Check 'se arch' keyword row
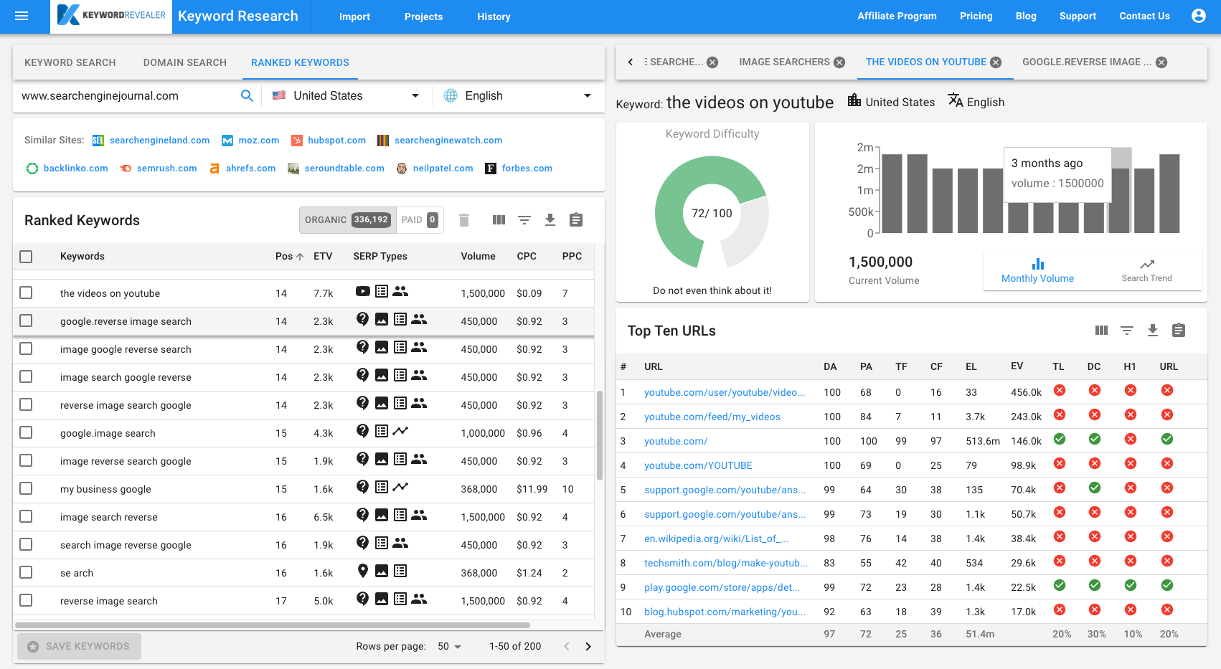1221x669 pixels. pyautogui.click(x=26, y=572)
